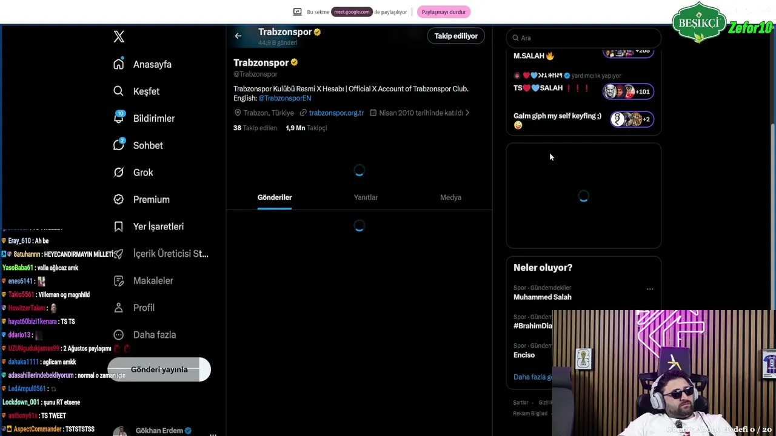This screenshot has height=436, width=776.
Task: Stop sharing with Paylaşmayı durdur button
Action: [444, 12]
